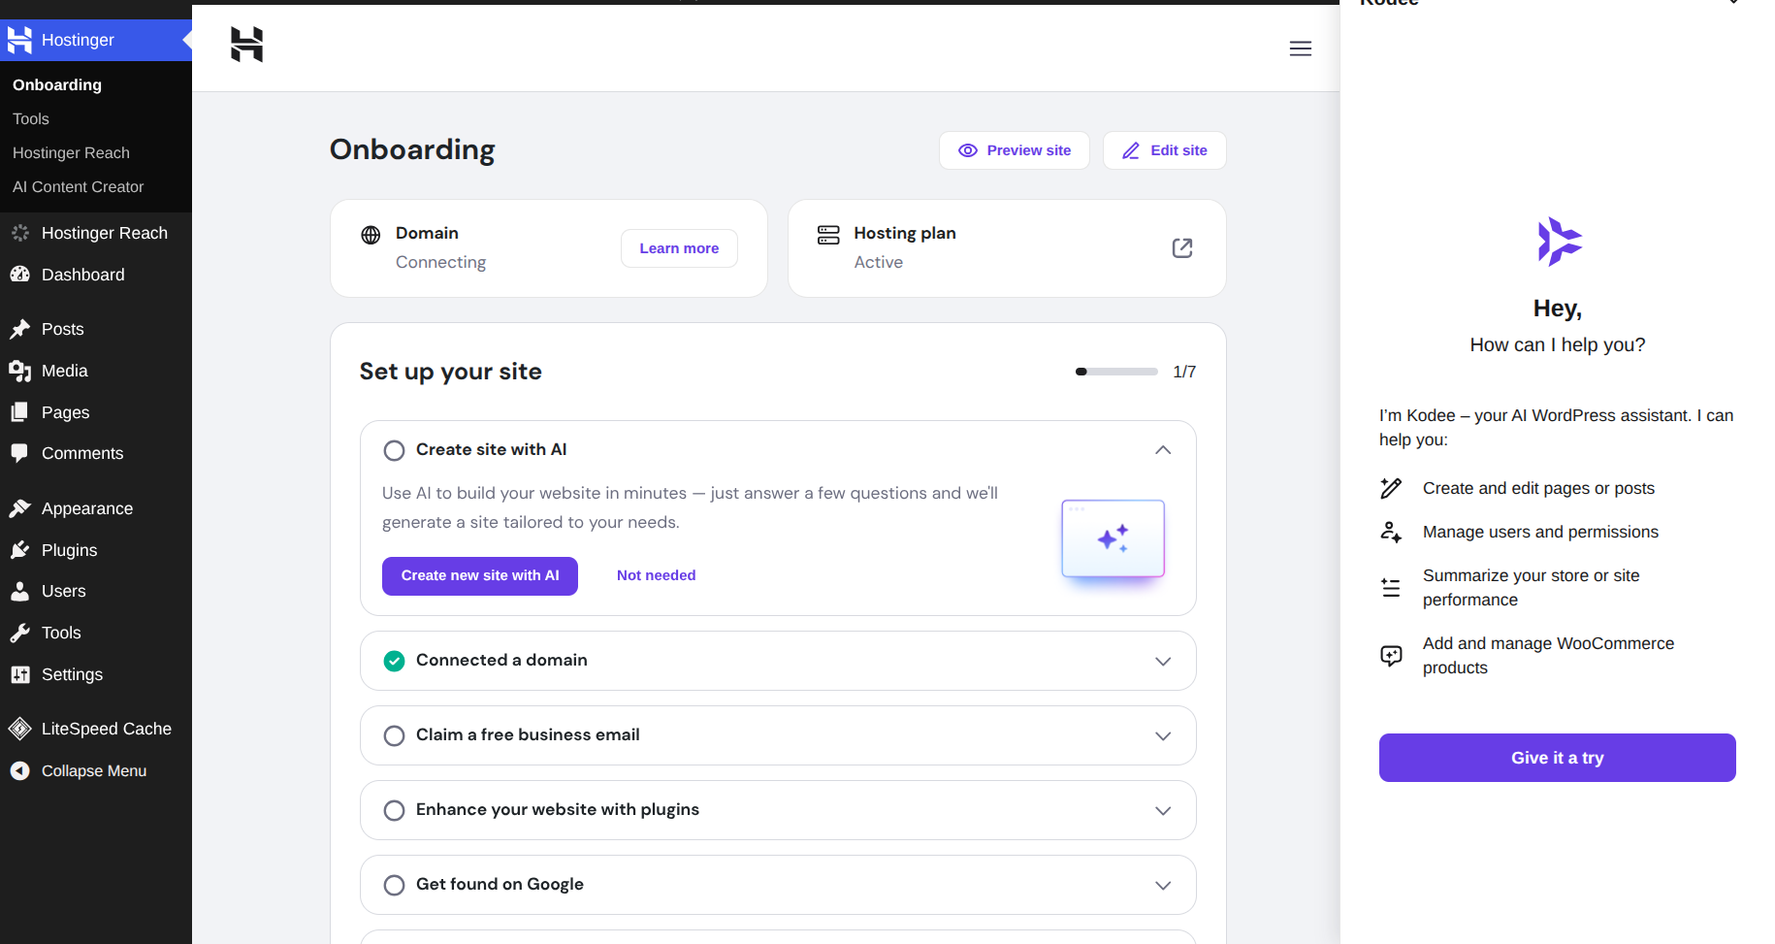
Task: Click the Plugins plug icon
Action: coord(19,550)
